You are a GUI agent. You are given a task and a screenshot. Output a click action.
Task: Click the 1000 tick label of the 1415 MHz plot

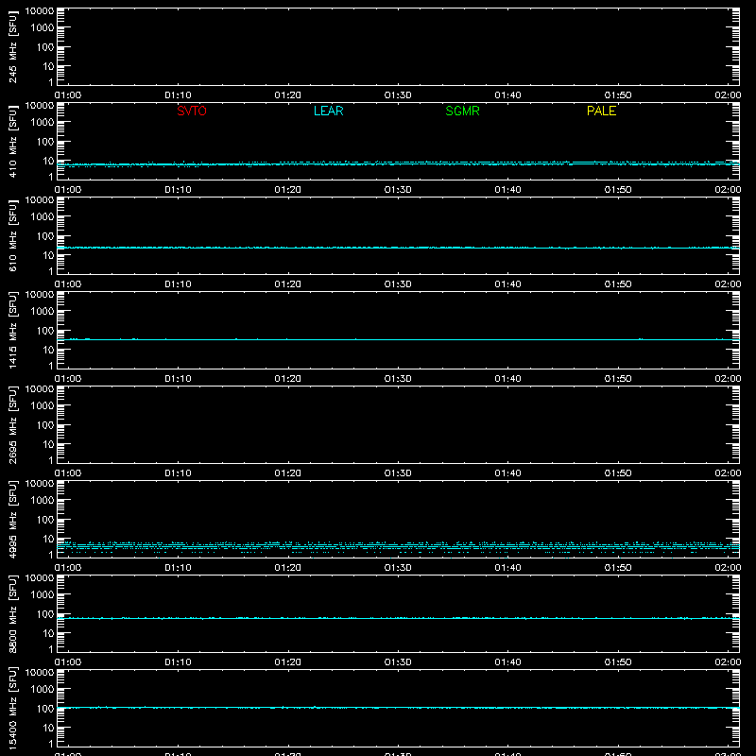point(43,312)
